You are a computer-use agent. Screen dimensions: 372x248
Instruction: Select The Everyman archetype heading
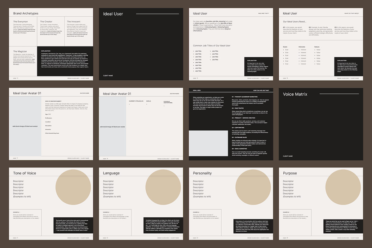pos(20,22)
